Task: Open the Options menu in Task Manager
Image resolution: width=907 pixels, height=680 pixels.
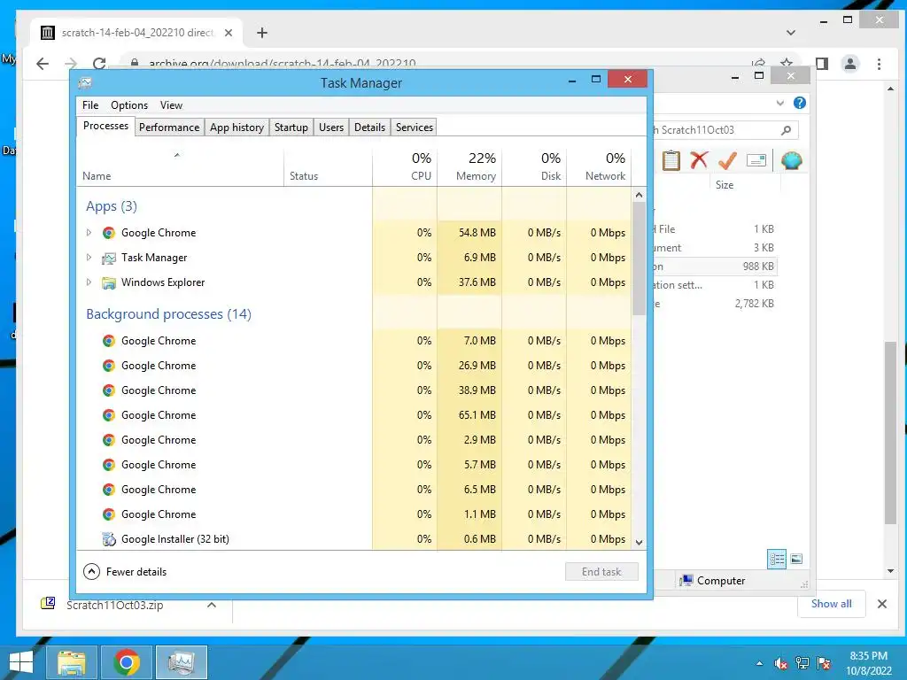Action: pyautogui.click(x=129, y=105)
